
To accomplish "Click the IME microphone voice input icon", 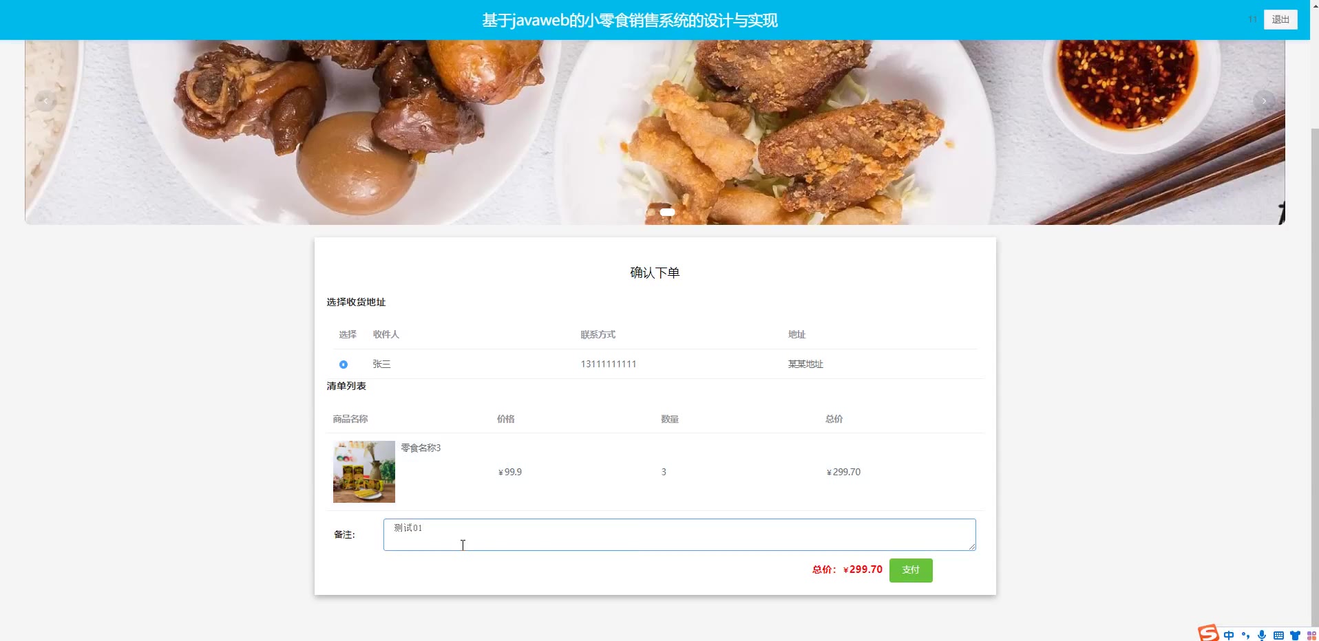I will click(x=1262, y=635).
